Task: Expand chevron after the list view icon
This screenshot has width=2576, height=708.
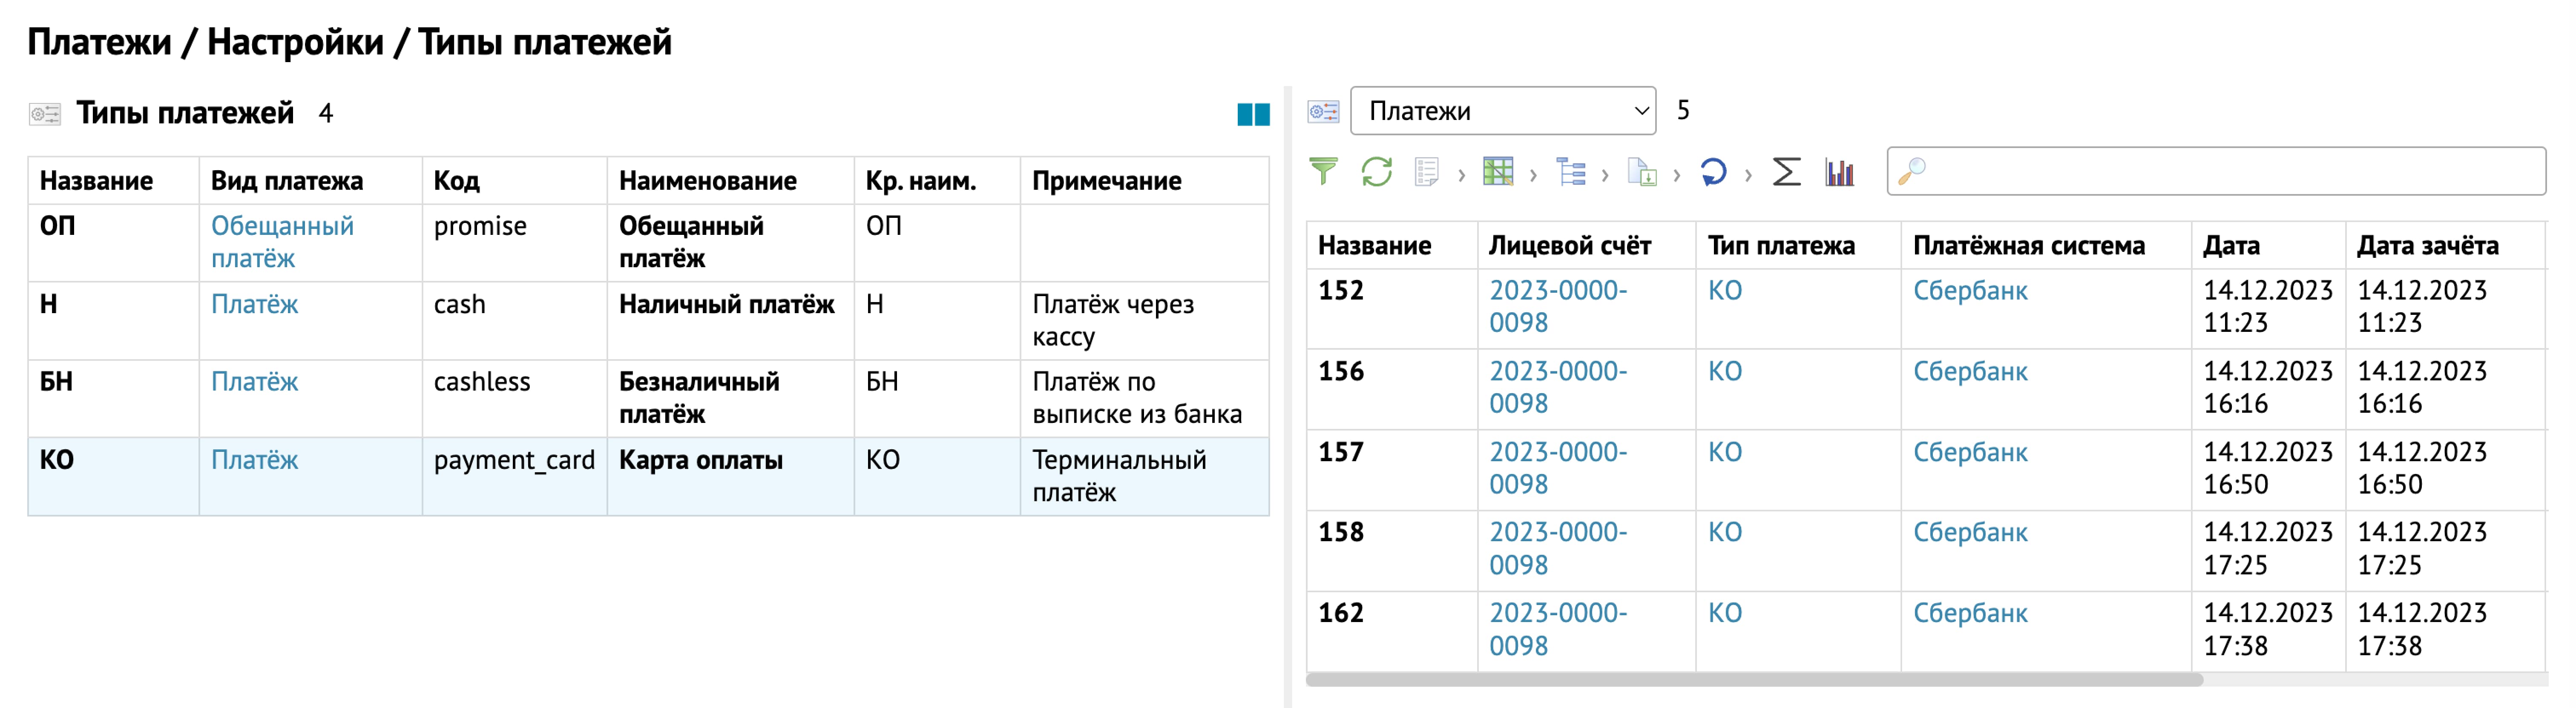Action: click(x=1462, y=175)
